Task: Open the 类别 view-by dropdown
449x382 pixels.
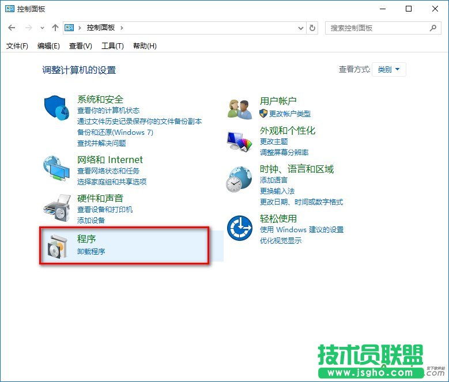Action: pyautogui.click(x=389, y=69)
